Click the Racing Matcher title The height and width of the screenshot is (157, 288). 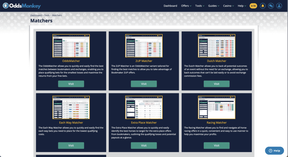pyautogui.click(x=217, y=123)
